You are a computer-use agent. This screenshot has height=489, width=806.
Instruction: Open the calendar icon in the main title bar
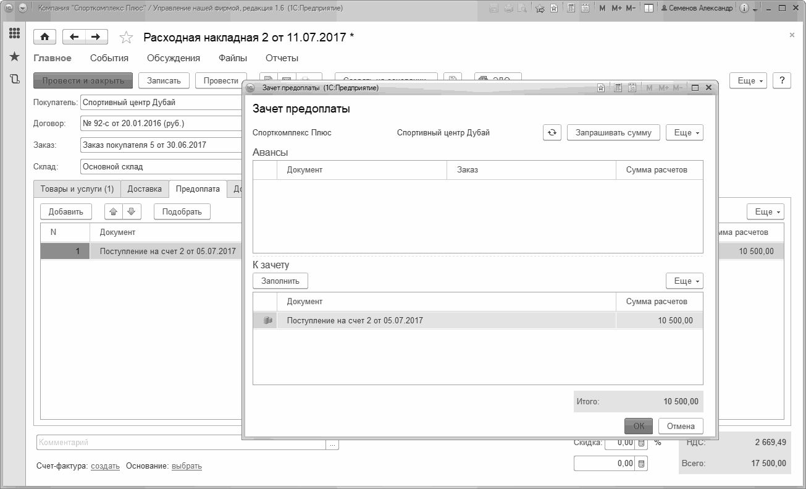[x=584, y=9]
